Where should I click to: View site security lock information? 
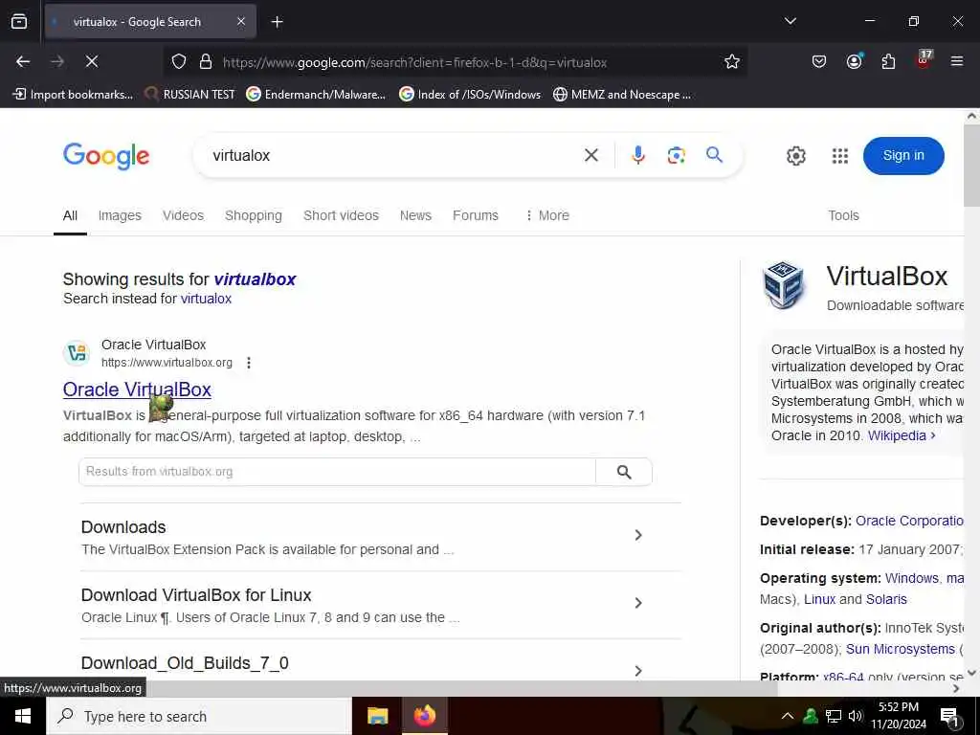click(206, 61)
